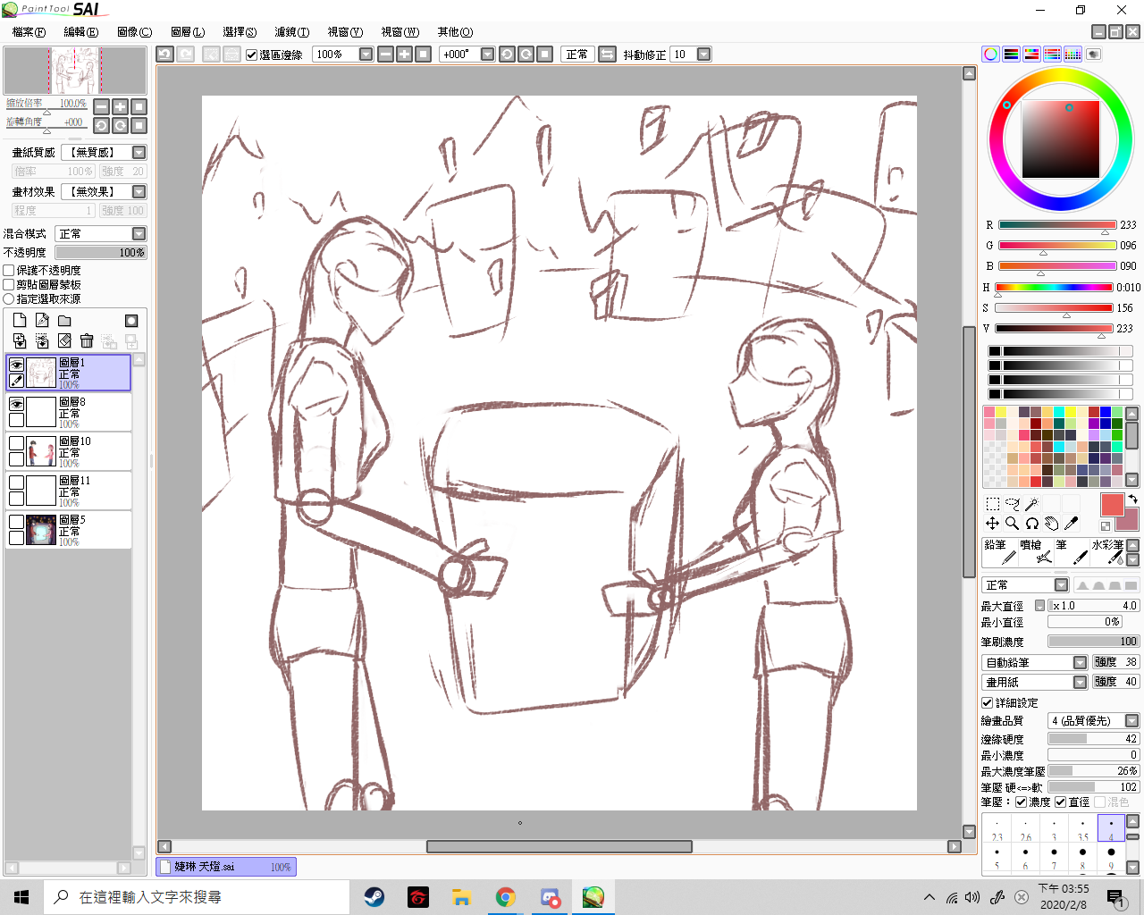Screen dimensions: 1144x915
Task: Select the hand pan tool
Action: pos(1051,524)
